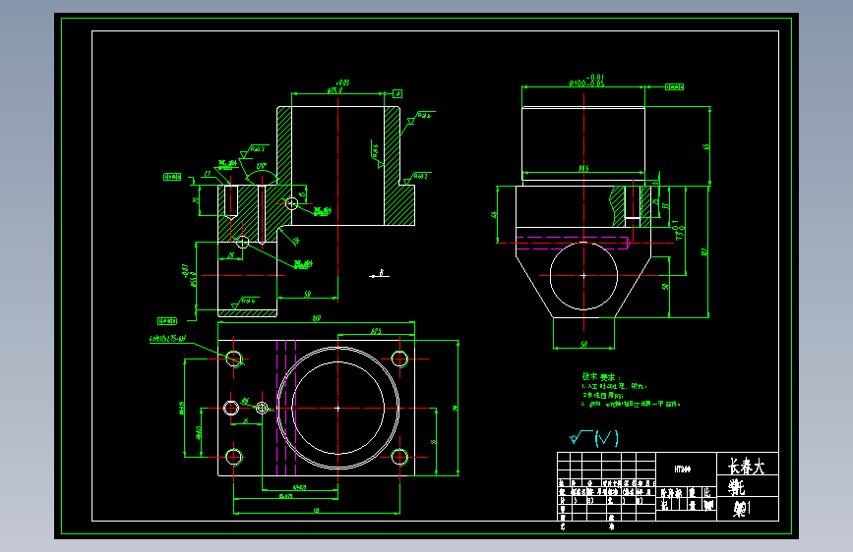The image size is (853, 552).
Task: Click the vertical Ra symbol inside the bore
Action: tap(377, 156)
